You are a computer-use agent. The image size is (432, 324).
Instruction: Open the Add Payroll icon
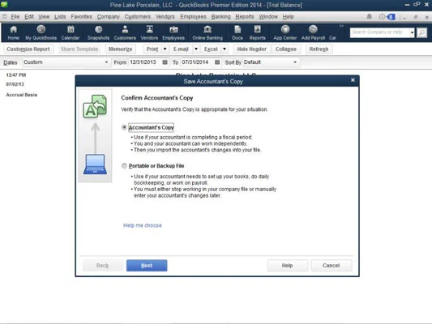[x=313, y=32]
